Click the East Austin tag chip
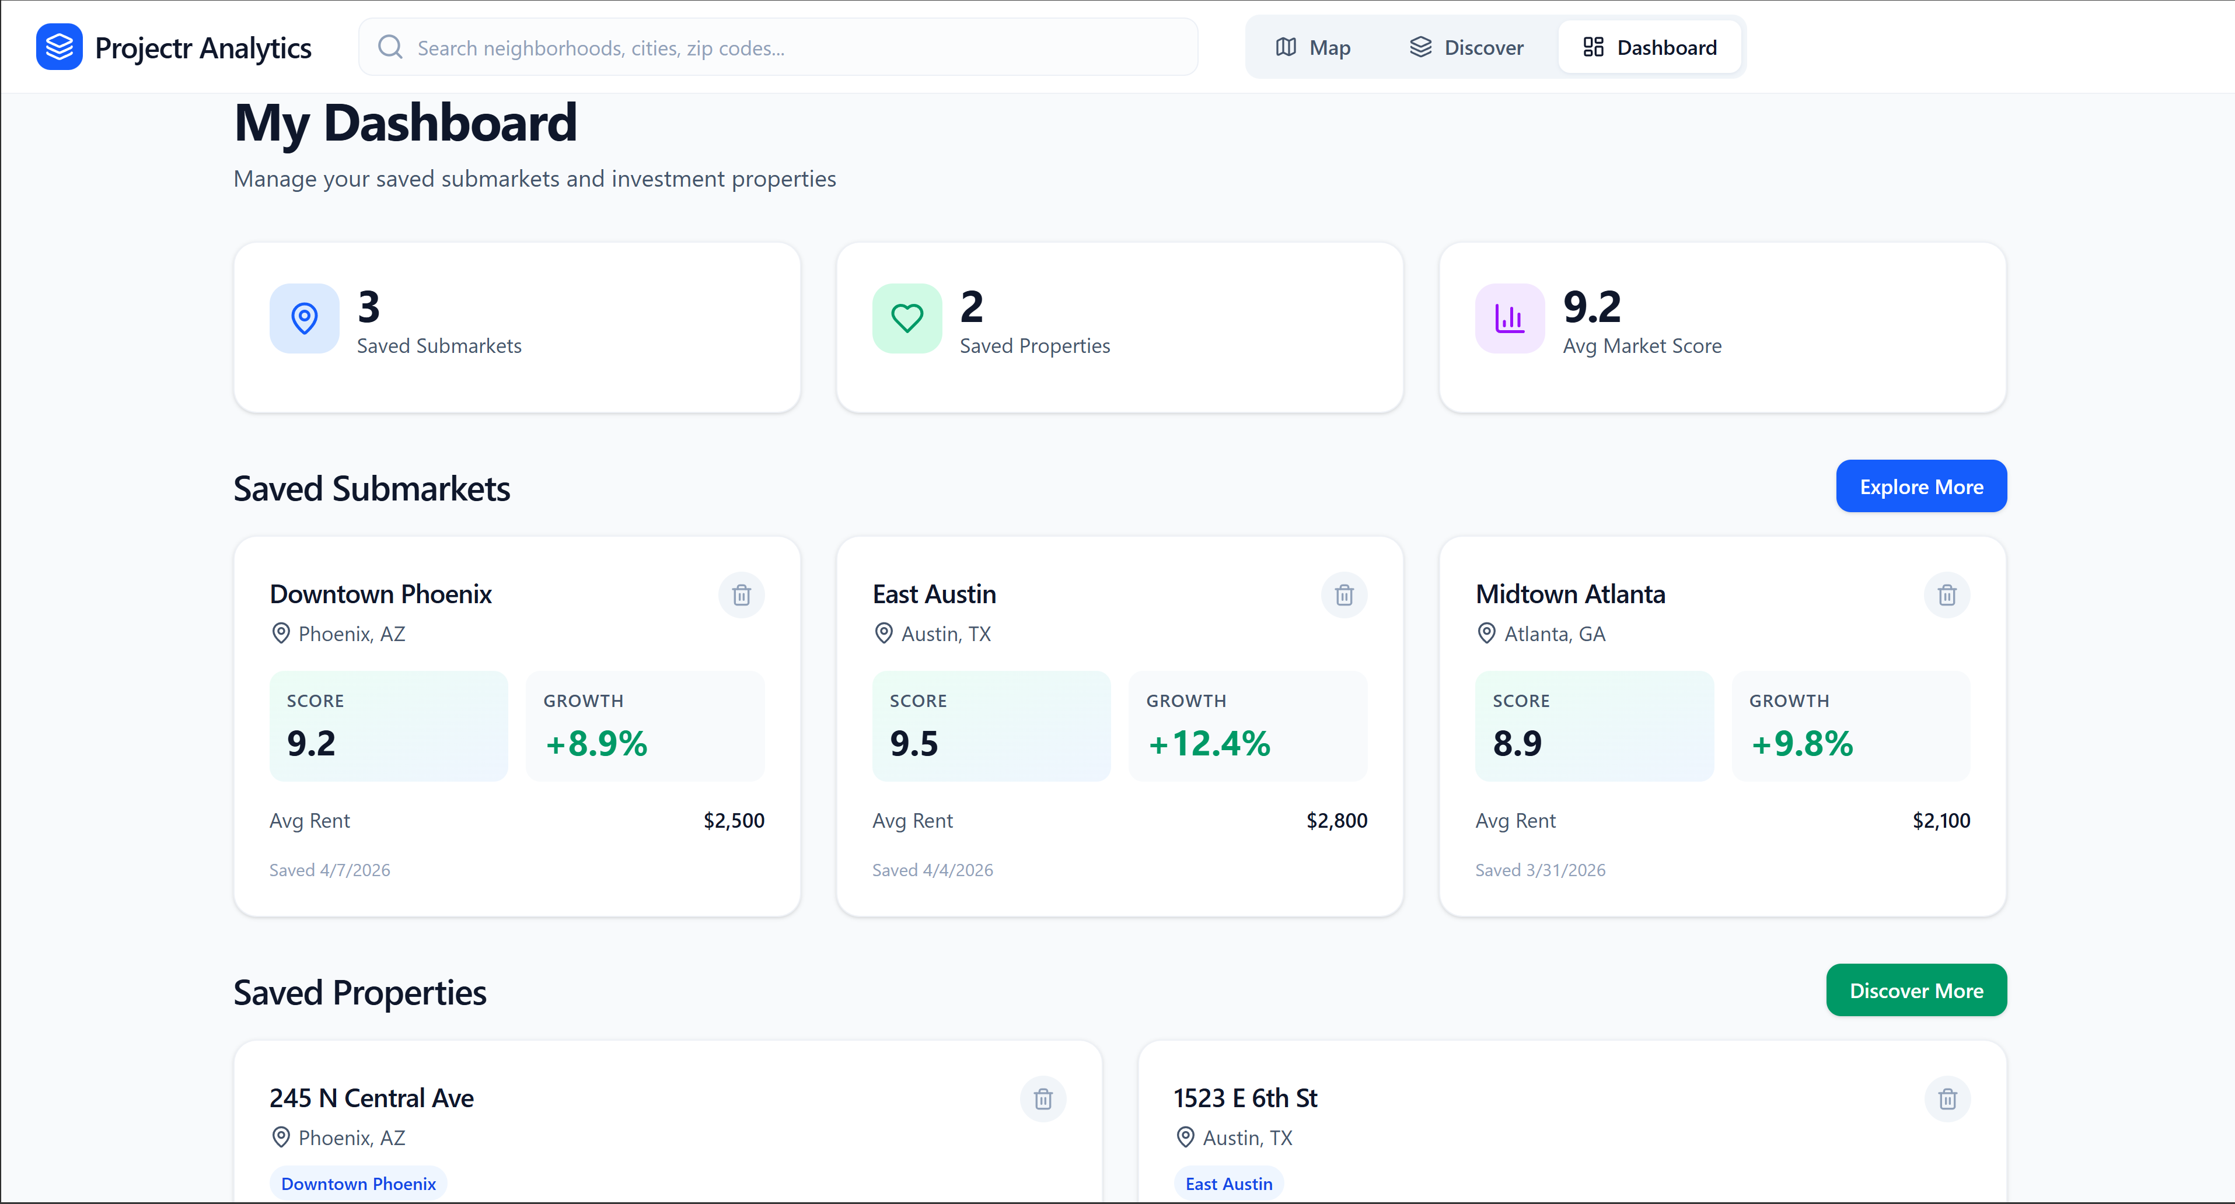Screen dimensions: 2235x1204 point(1228,1184)
